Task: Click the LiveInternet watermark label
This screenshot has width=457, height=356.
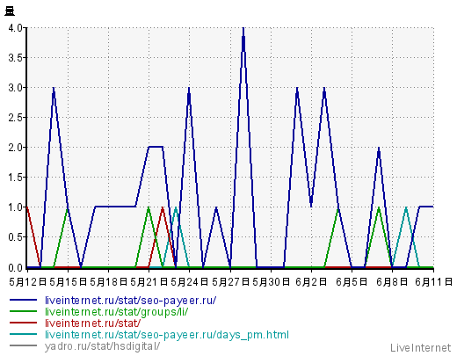Action: [x=420, y=348]
